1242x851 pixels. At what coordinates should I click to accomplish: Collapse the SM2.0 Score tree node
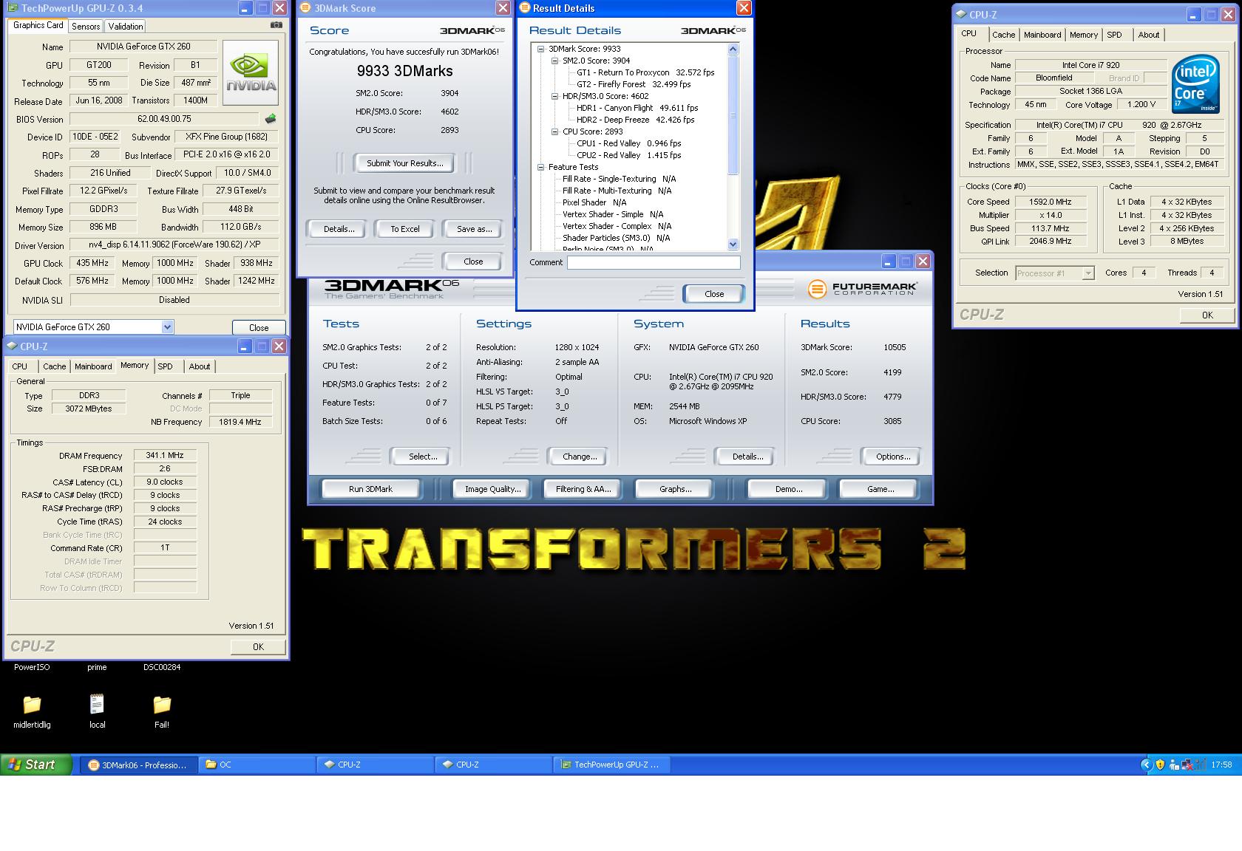pos(554,61)
